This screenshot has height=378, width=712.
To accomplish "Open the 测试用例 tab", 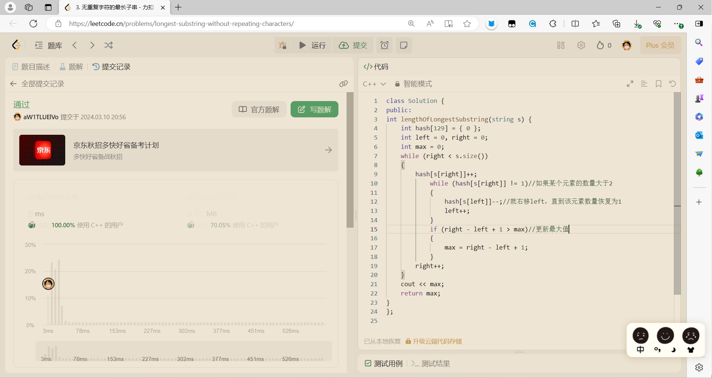I will (384, 364).
